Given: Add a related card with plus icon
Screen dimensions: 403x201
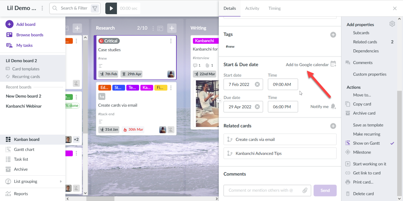Looking at the screenshot, I should point(333,126).
